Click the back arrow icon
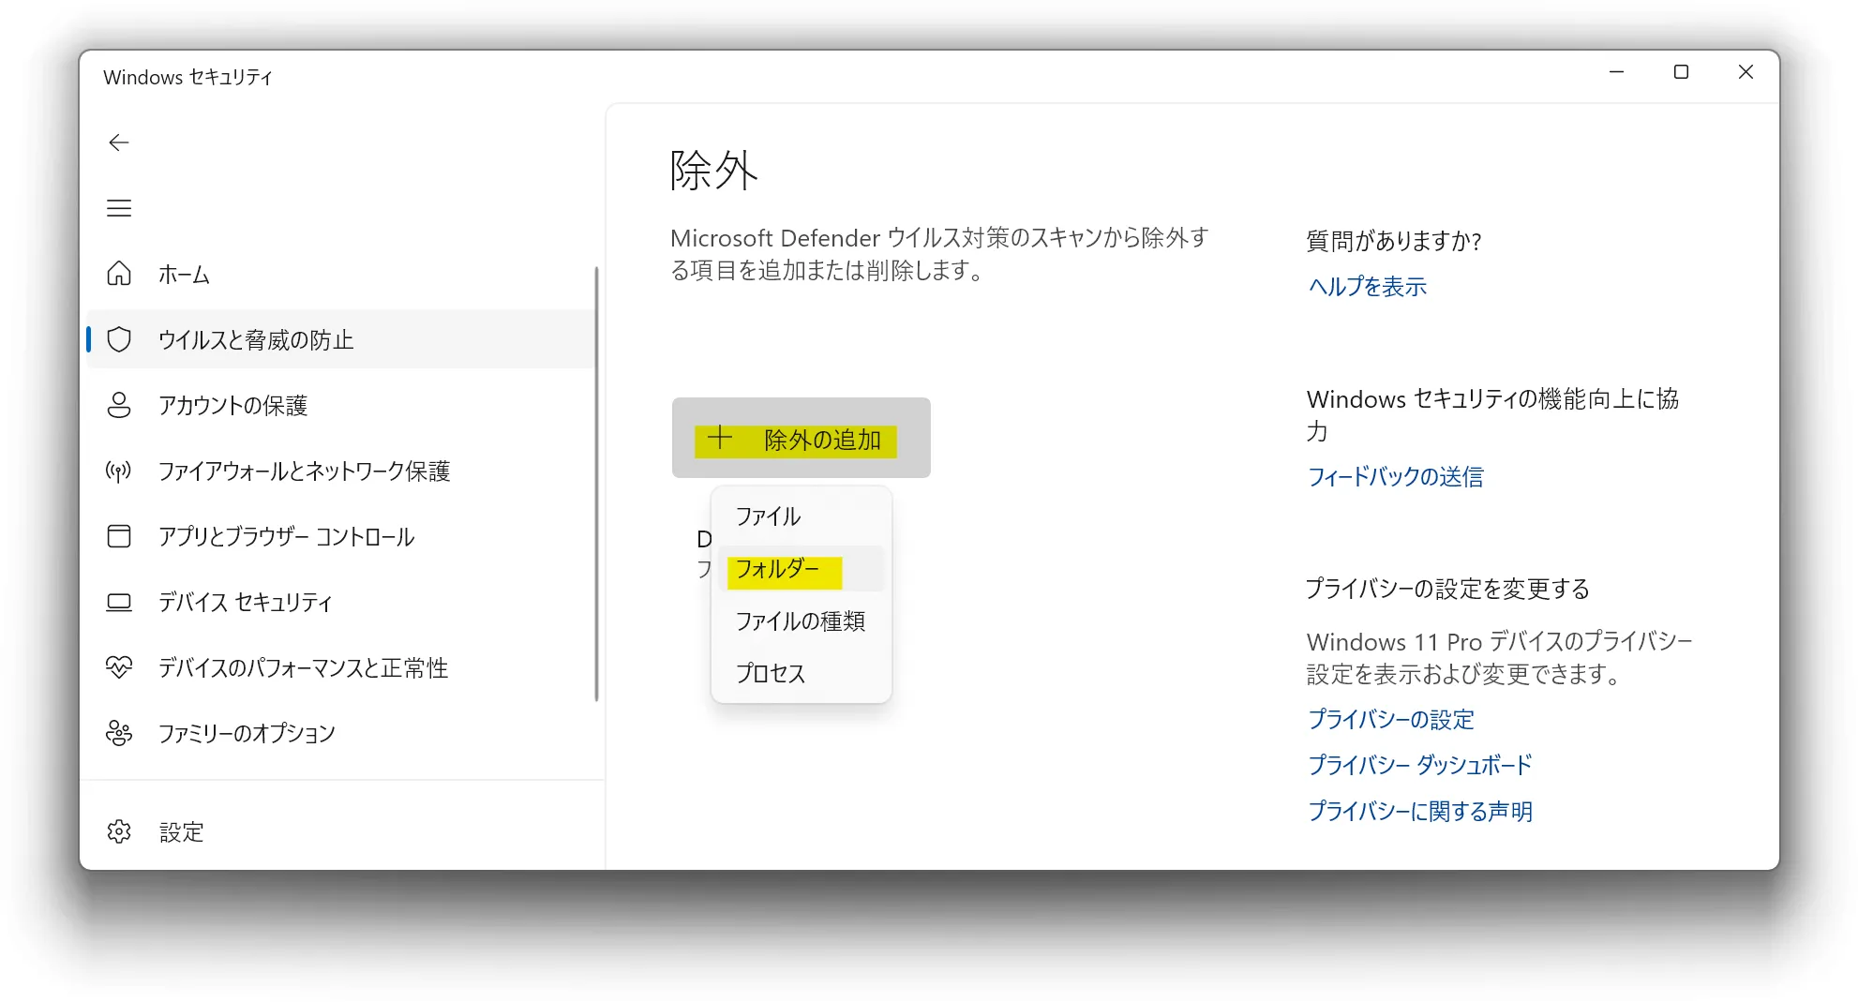The height and width of the screenshot is (1002, 1858). pos(119,142)
